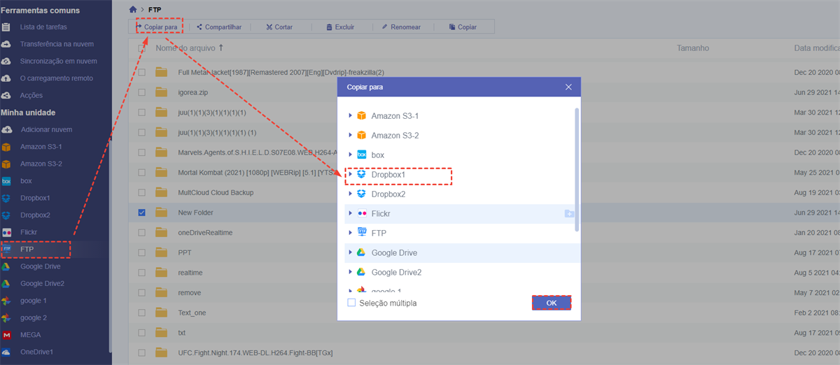Image resolution: width=840 pixels, height=365 pixels.
Task: Click Copiar para toolbar button
Action: coord(159,27)
